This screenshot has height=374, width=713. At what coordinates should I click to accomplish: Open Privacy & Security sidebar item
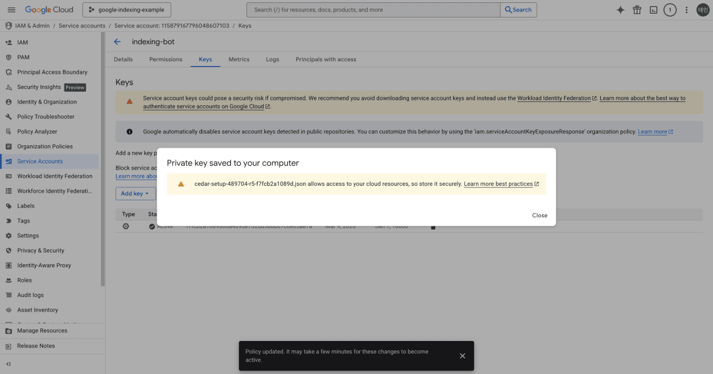(x=50, y=250)
